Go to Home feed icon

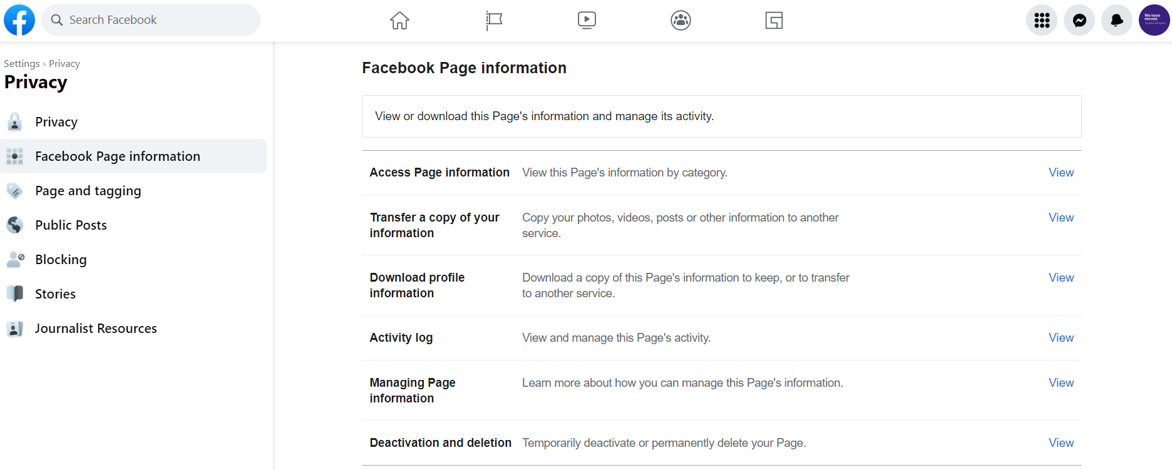point(399,21)
